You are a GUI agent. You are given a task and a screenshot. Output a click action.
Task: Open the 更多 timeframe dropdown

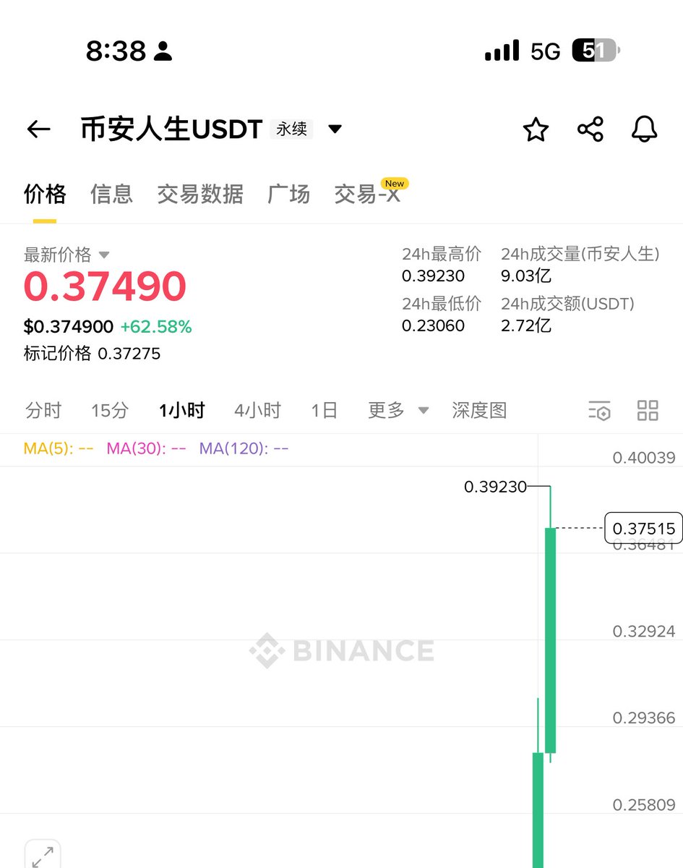(398, 410)
